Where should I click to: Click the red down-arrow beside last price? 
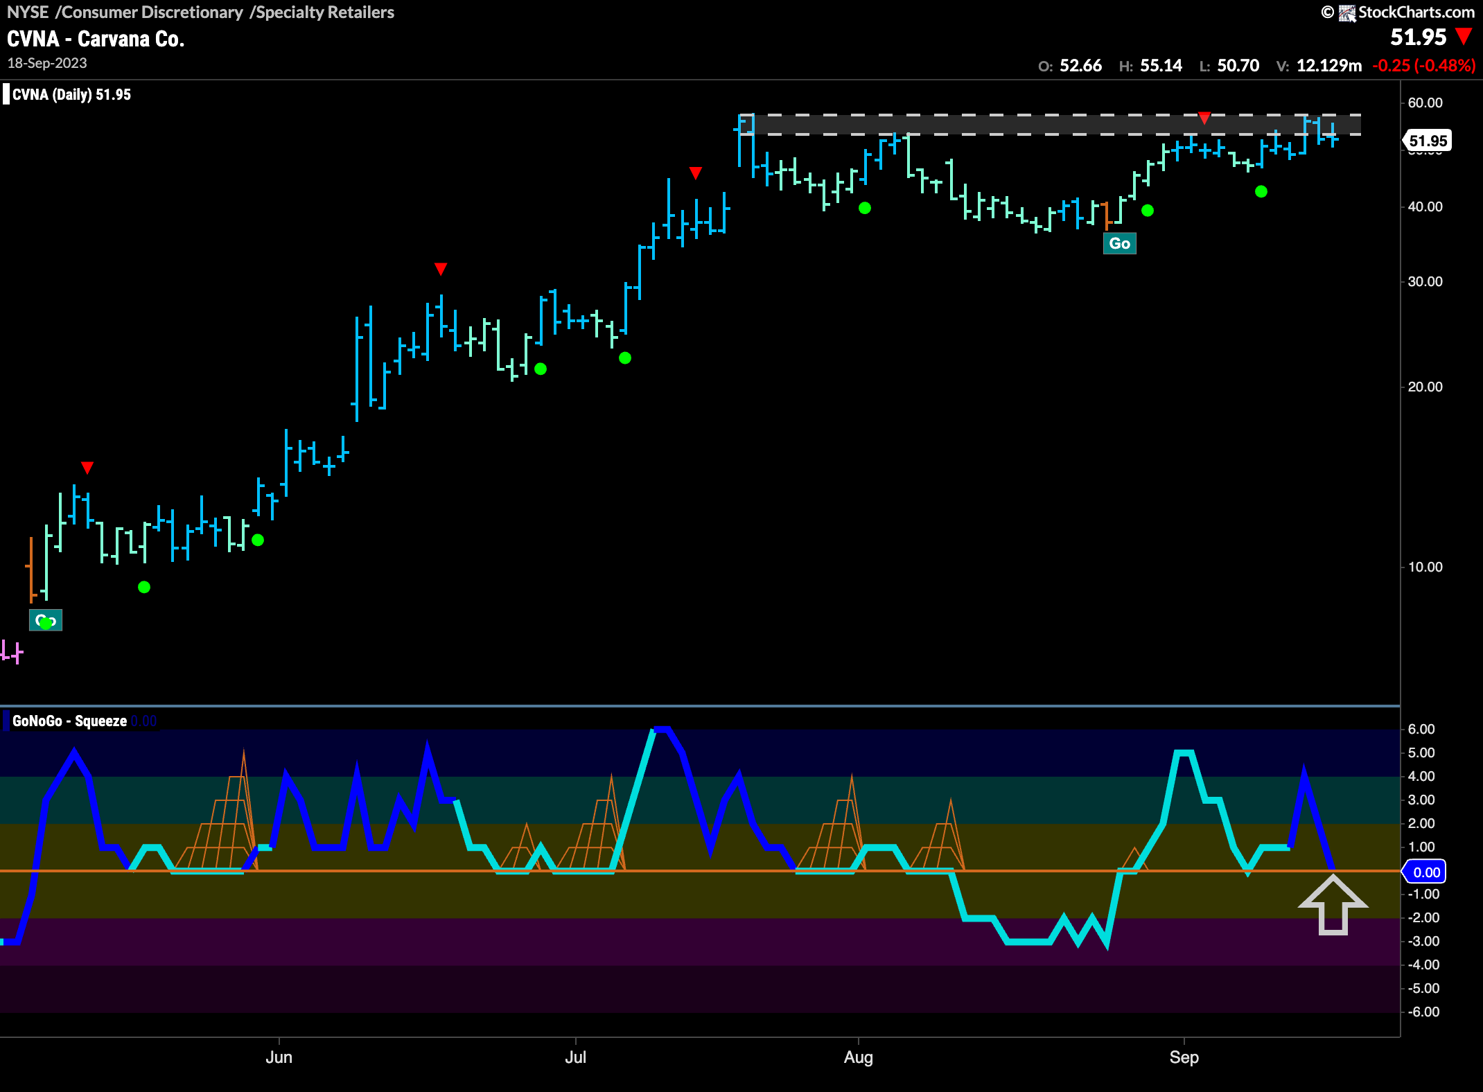point(1464,36)
